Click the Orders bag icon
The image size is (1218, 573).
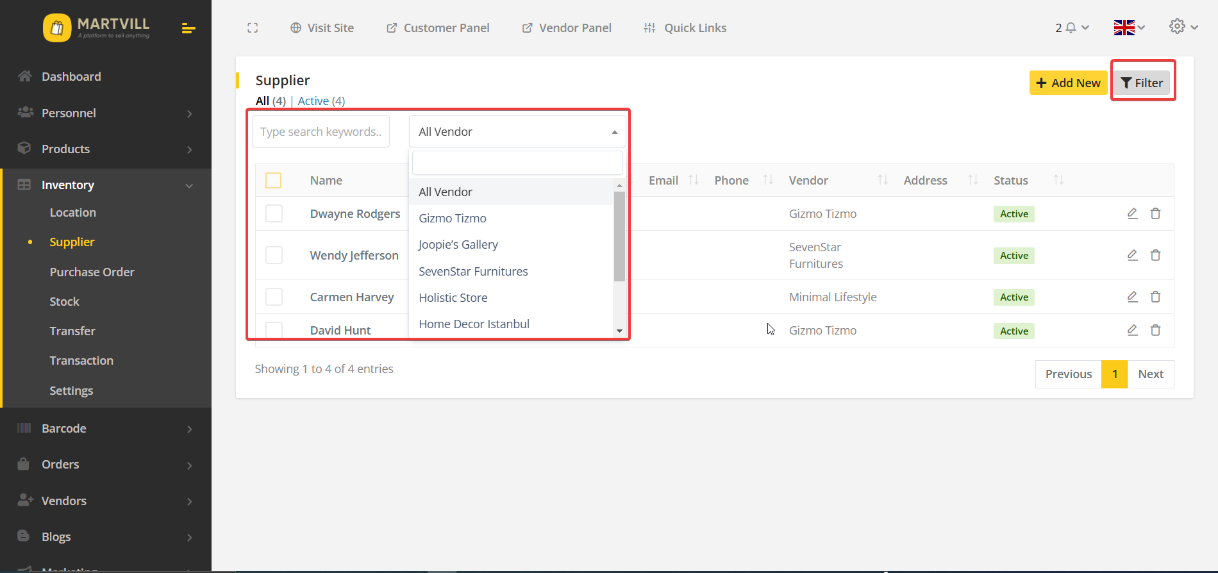[x=24, y=463]
